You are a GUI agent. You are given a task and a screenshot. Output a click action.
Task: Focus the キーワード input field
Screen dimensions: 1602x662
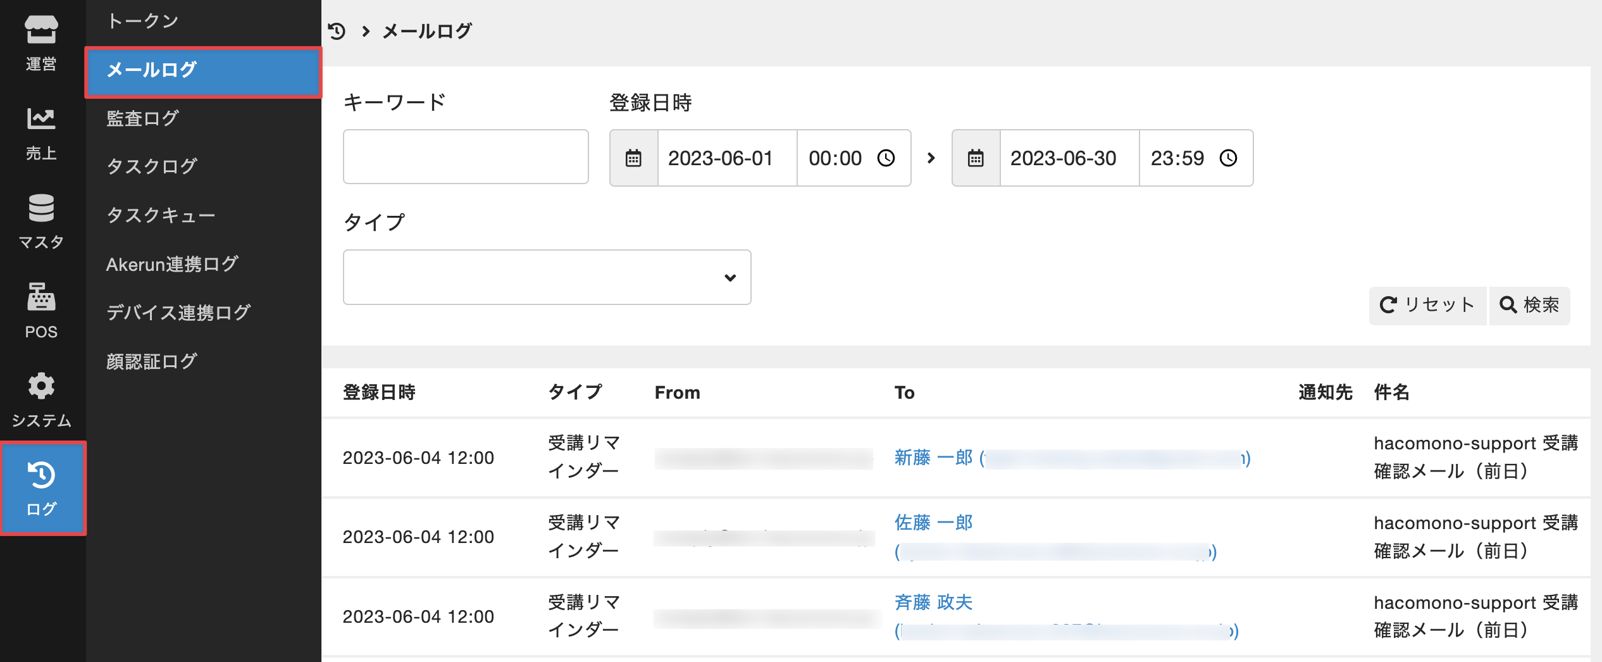click(466, 157)
